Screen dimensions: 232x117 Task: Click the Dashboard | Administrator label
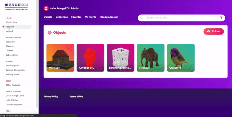click(17, 10)
